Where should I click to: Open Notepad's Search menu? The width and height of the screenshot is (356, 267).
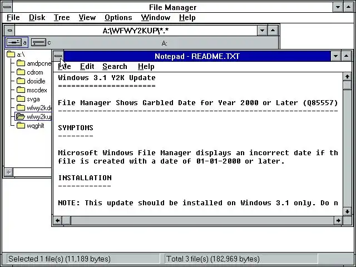115,67
